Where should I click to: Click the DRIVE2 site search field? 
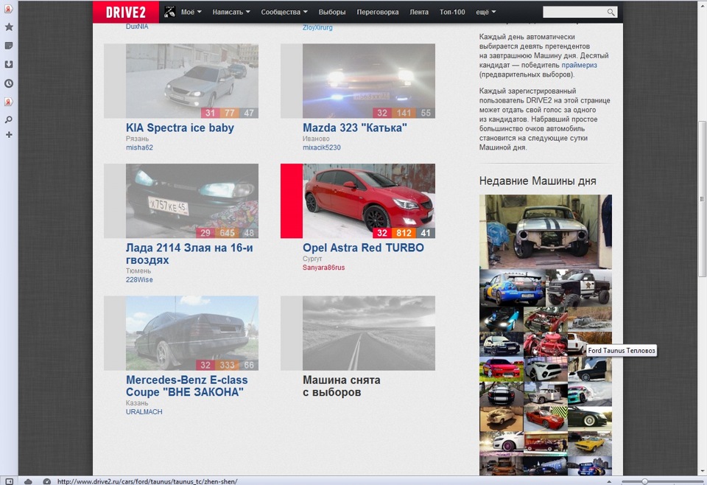point(580,13)
